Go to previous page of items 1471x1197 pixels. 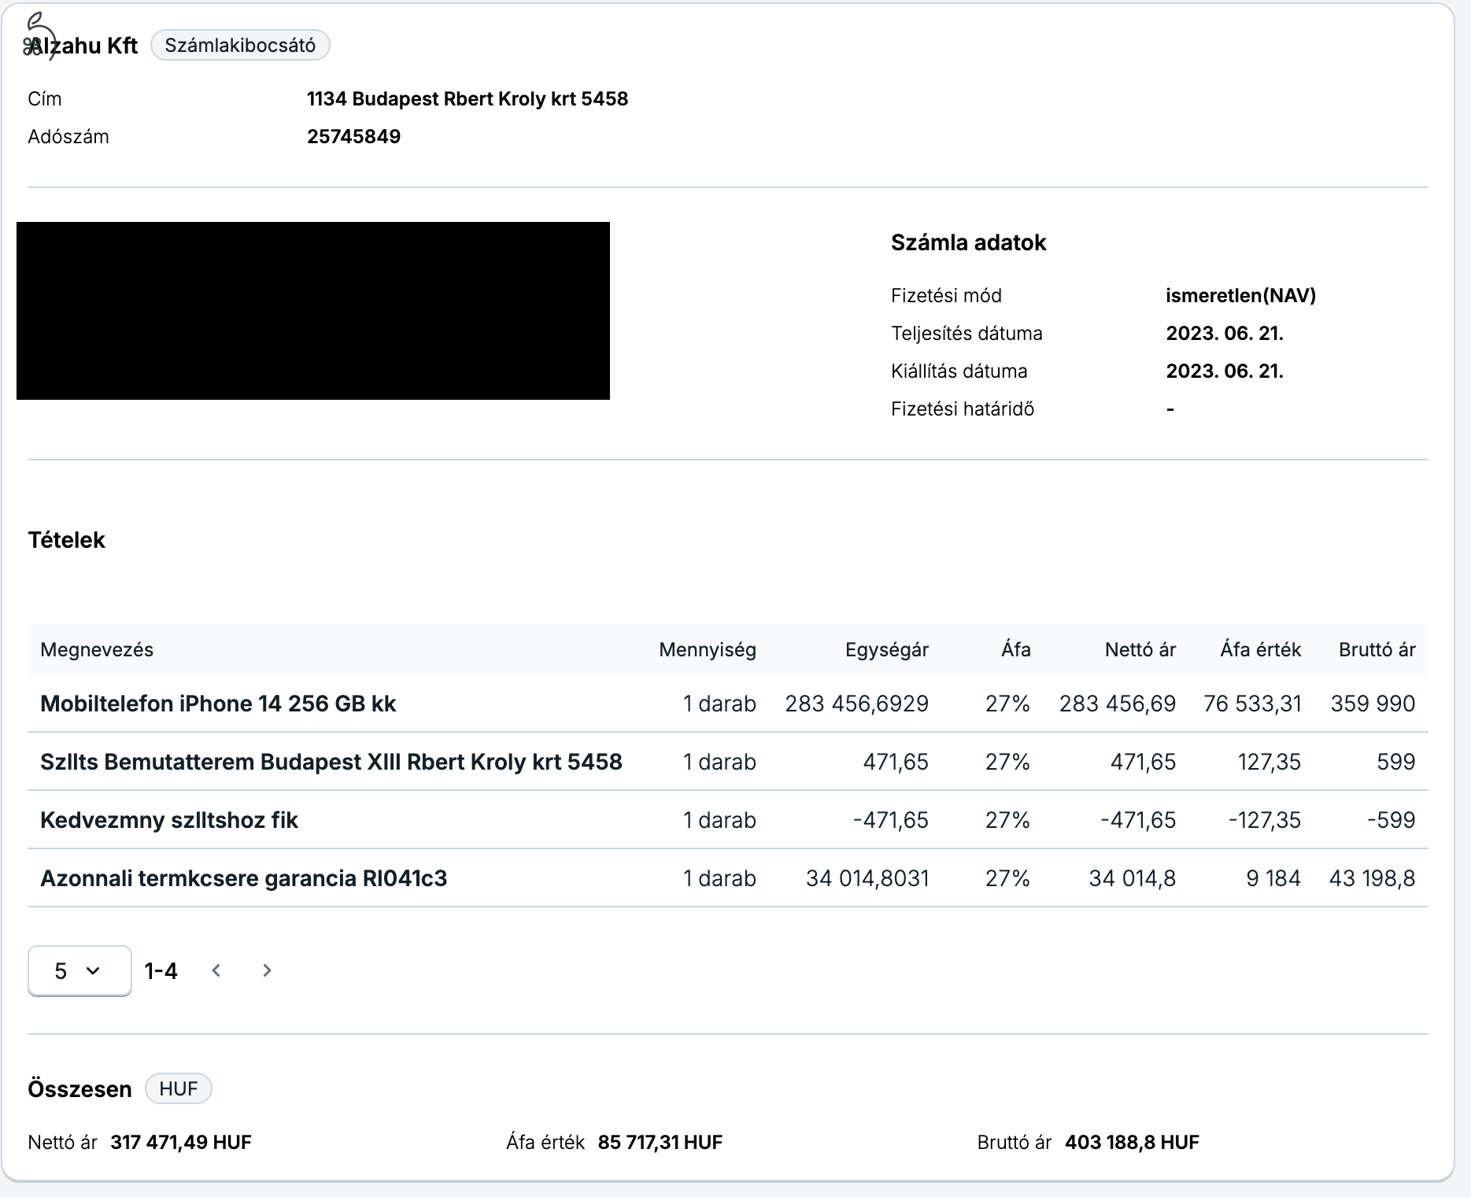[216, 970]
